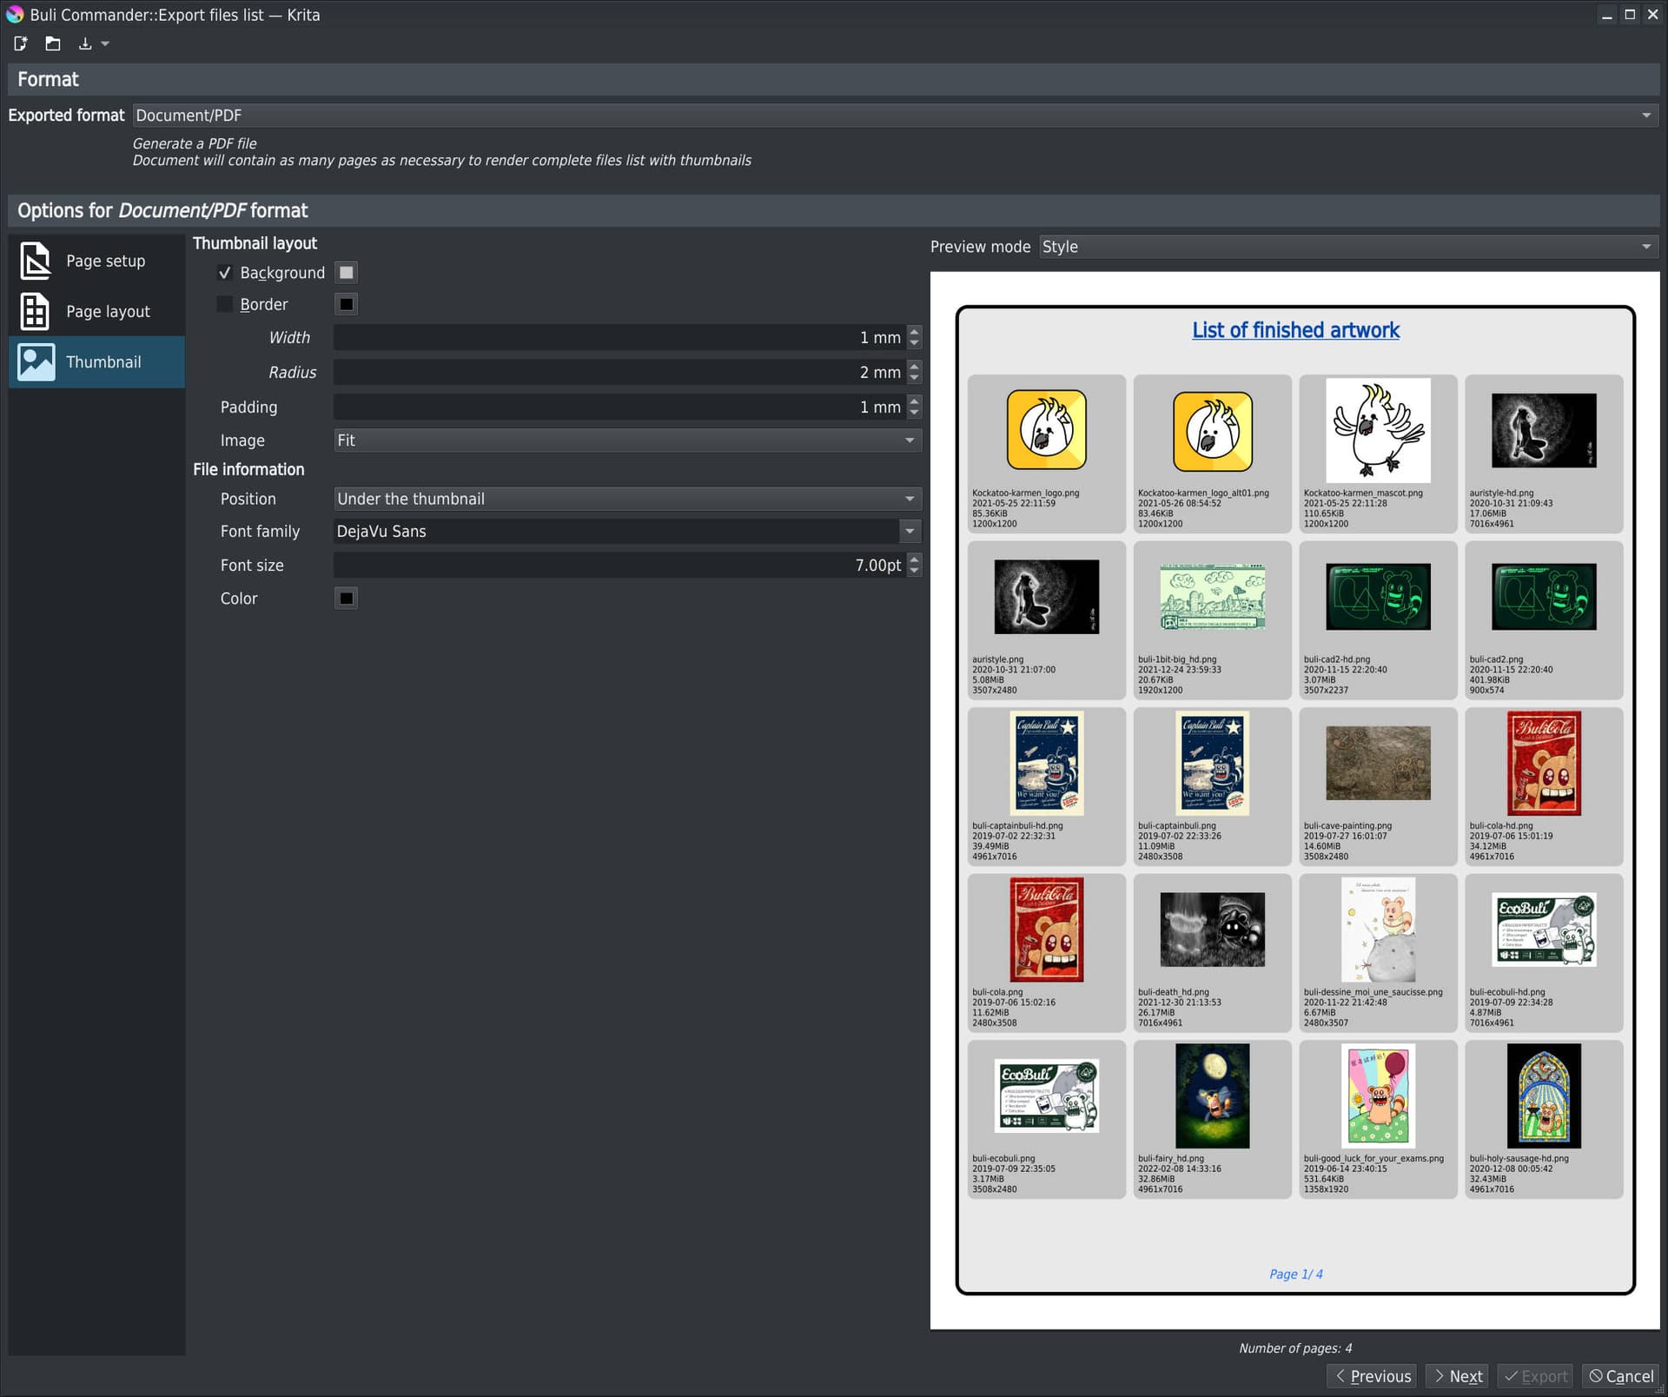
Task: Click the save/download toolbar icon
Action: pos(85,43)
